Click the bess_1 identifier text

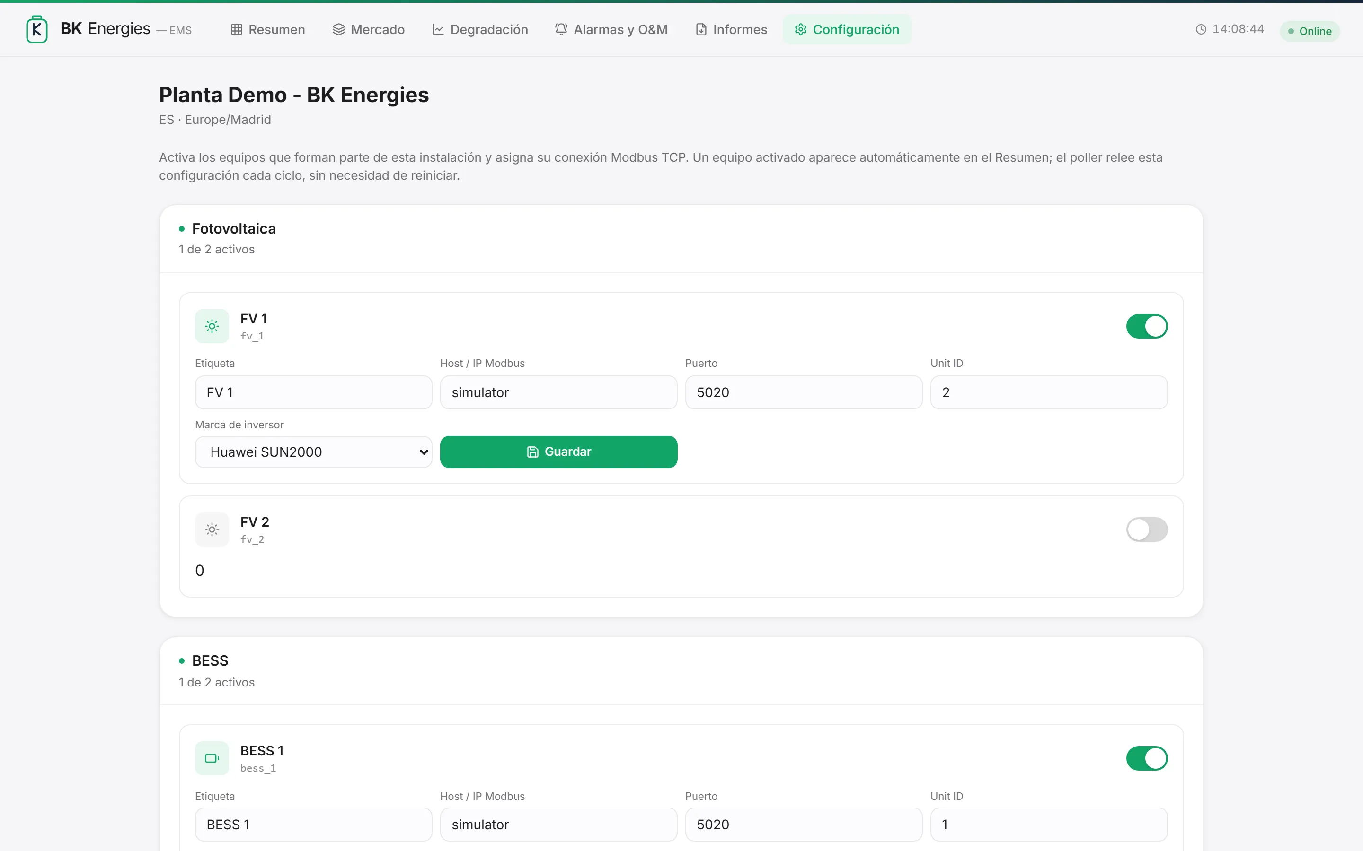(258, 768)
